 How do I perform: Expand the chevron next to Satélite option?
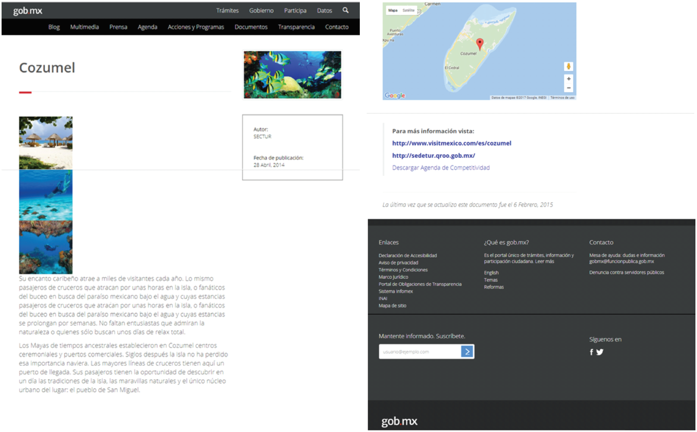click(x=415, y=11)
